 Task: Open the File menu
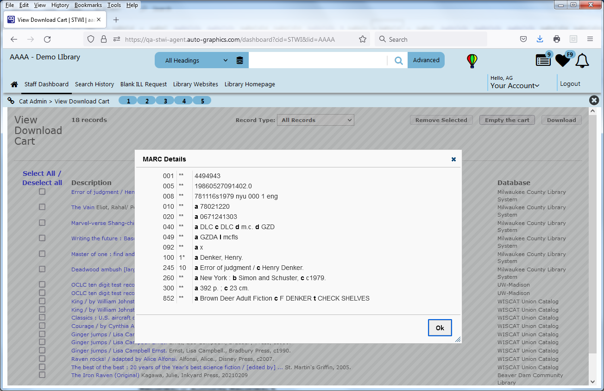coord(9,5)
